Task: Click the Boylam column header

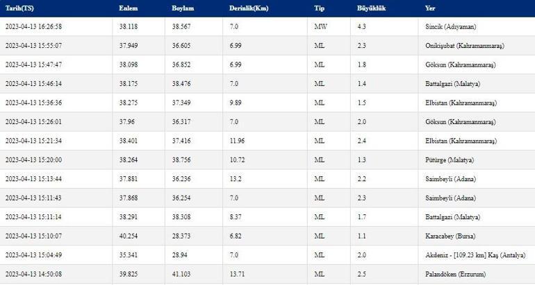Action: [x=183, y=8]
